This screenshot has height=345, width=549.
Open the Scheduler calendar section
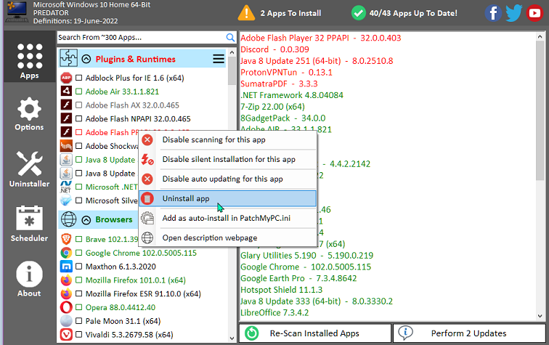point(29,224)
